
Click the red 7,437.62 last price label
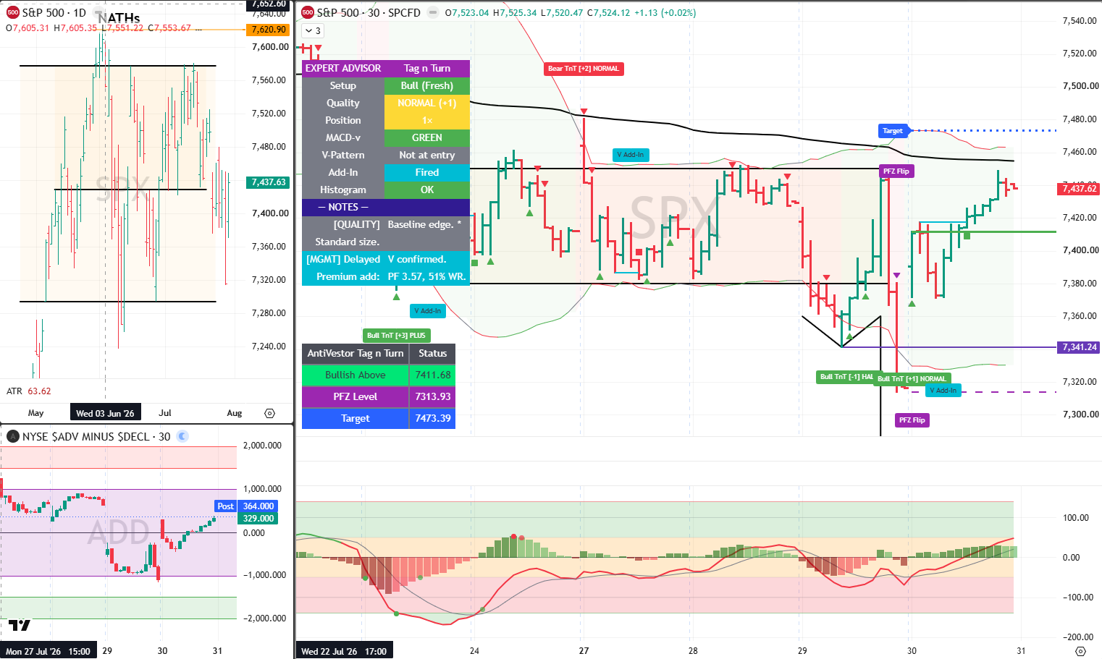pos(1079,189)
